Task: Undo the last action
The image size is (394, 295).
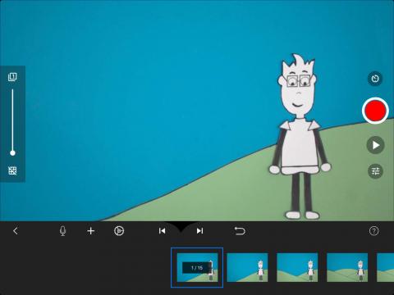Action: pyautogui.click(x=240, y=231)
